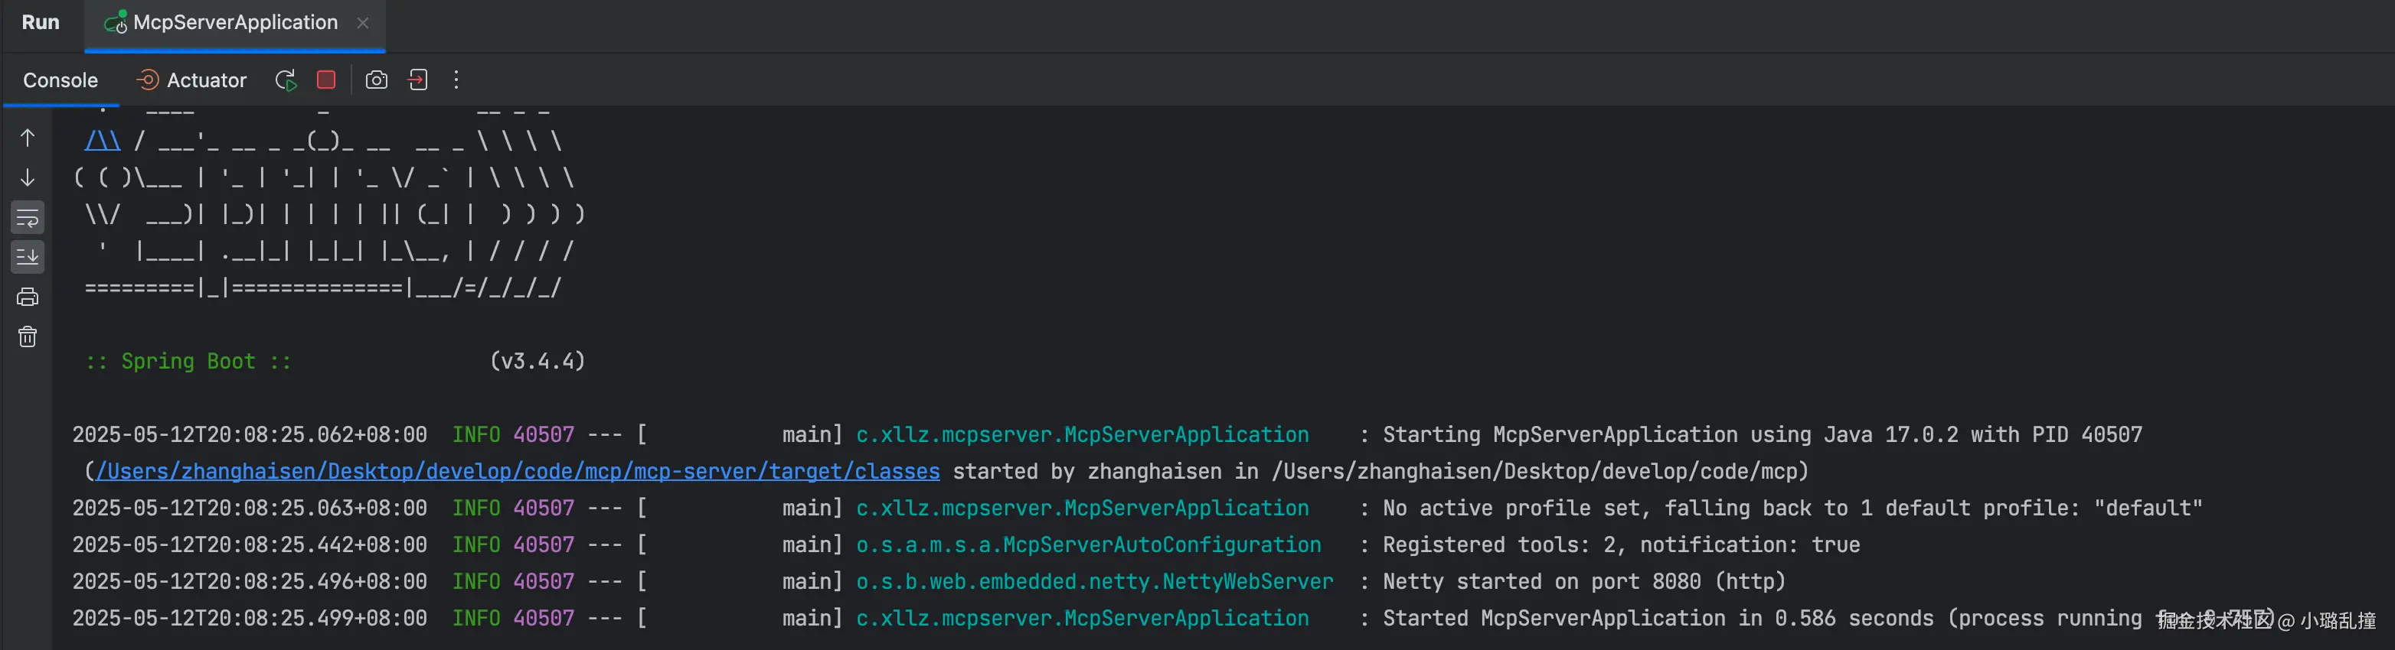This screenshot has height=650, width=2395.
Task: Select the McpServerApplication run tab
Action: point(234,22)
